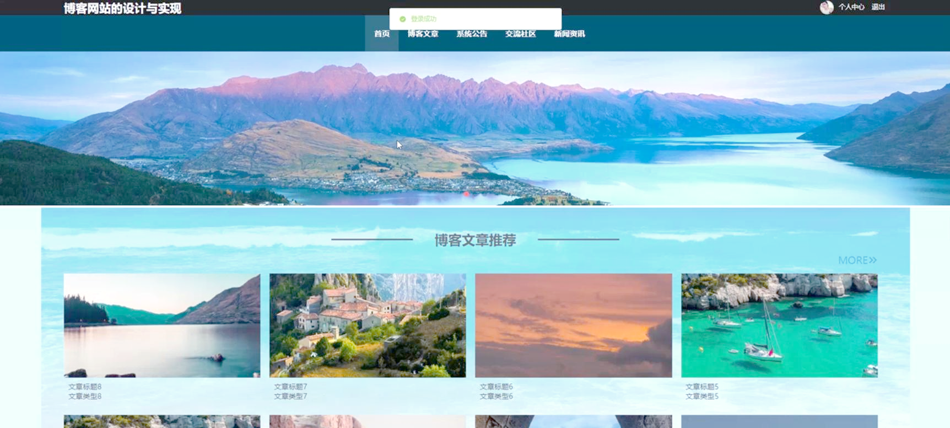
Task: Click the 登录成功 notification message
Action: (424, 19)
